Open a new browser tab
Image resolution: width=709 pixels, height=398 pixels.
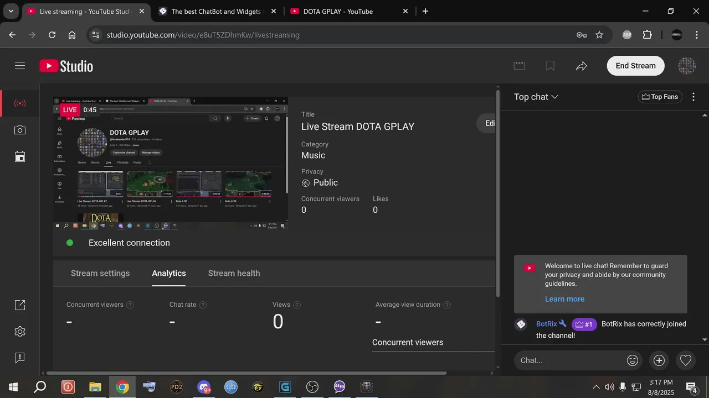tap(425, 11)
